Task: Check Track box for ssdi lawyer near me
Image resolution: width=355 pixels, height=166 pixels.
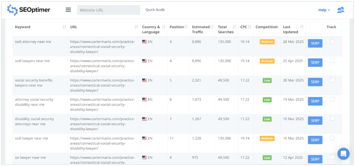Action: pos(332,138)
